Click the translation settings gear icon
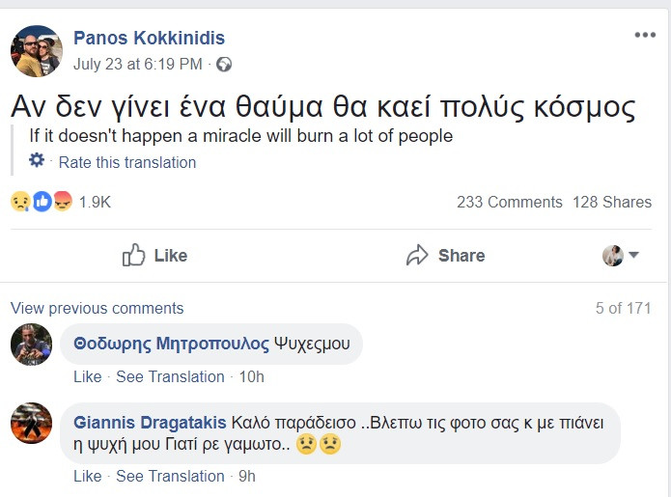This screenshot has height=497, width=671. click(37, 161)
